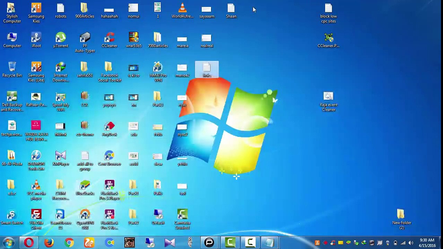
Task: Select the Smart Switch icon
Action: click(12, 217)
